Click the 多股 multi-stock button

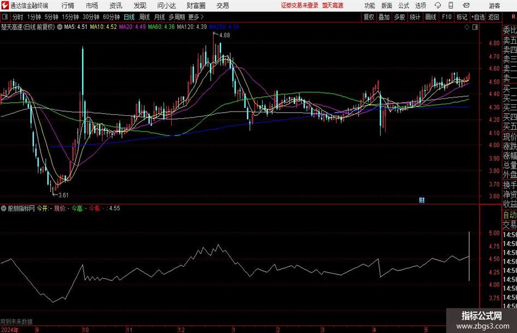[399, 17]
